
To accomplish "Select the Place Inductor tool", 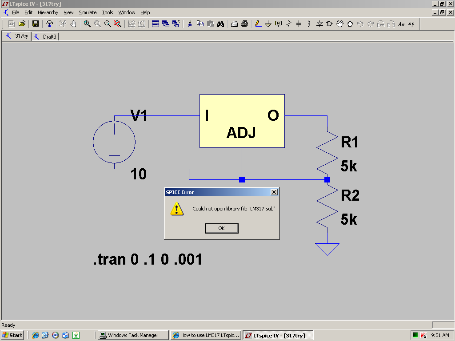I will click(x=309, y=24).
